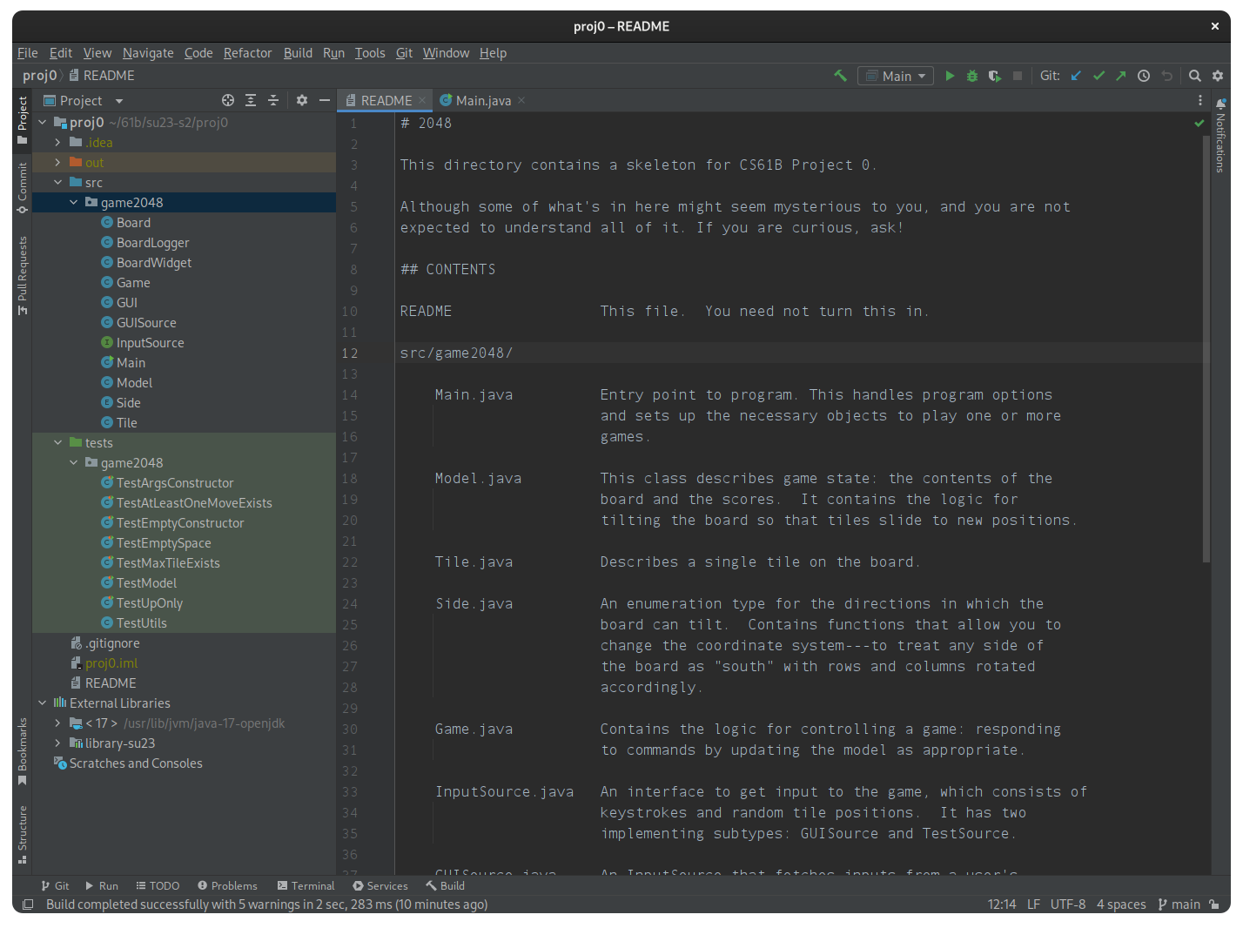
Task: Open the Tools menu
Action: click(370, 53)
